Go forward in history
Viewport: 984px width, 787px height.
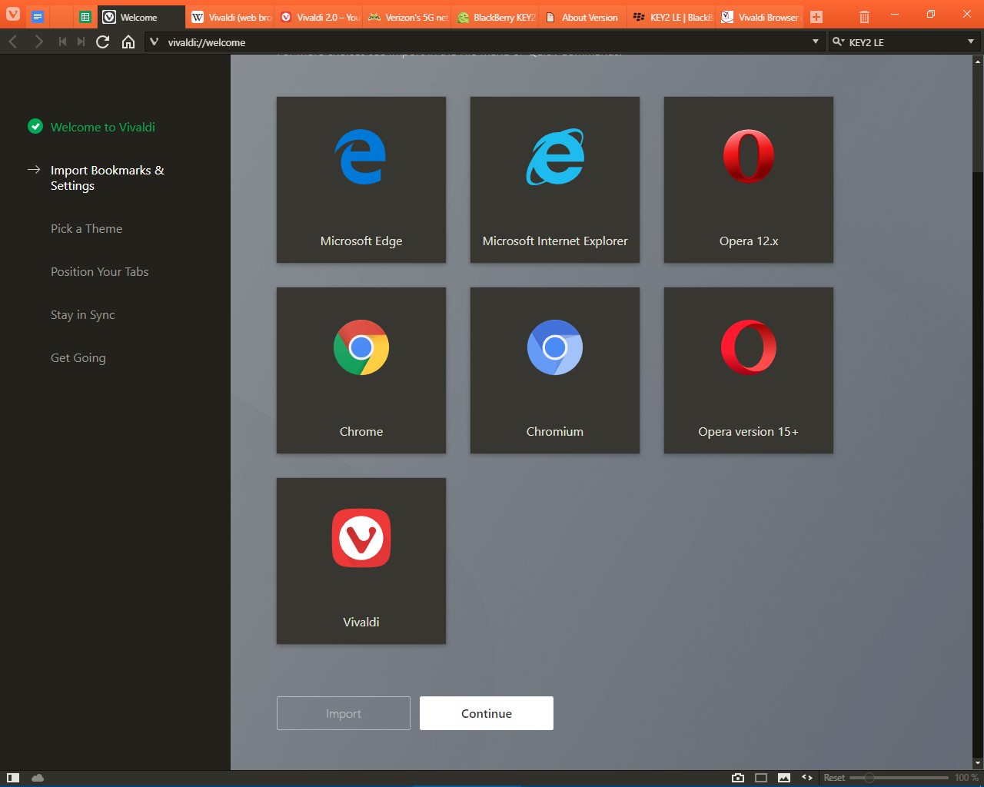tap(38, 42)
